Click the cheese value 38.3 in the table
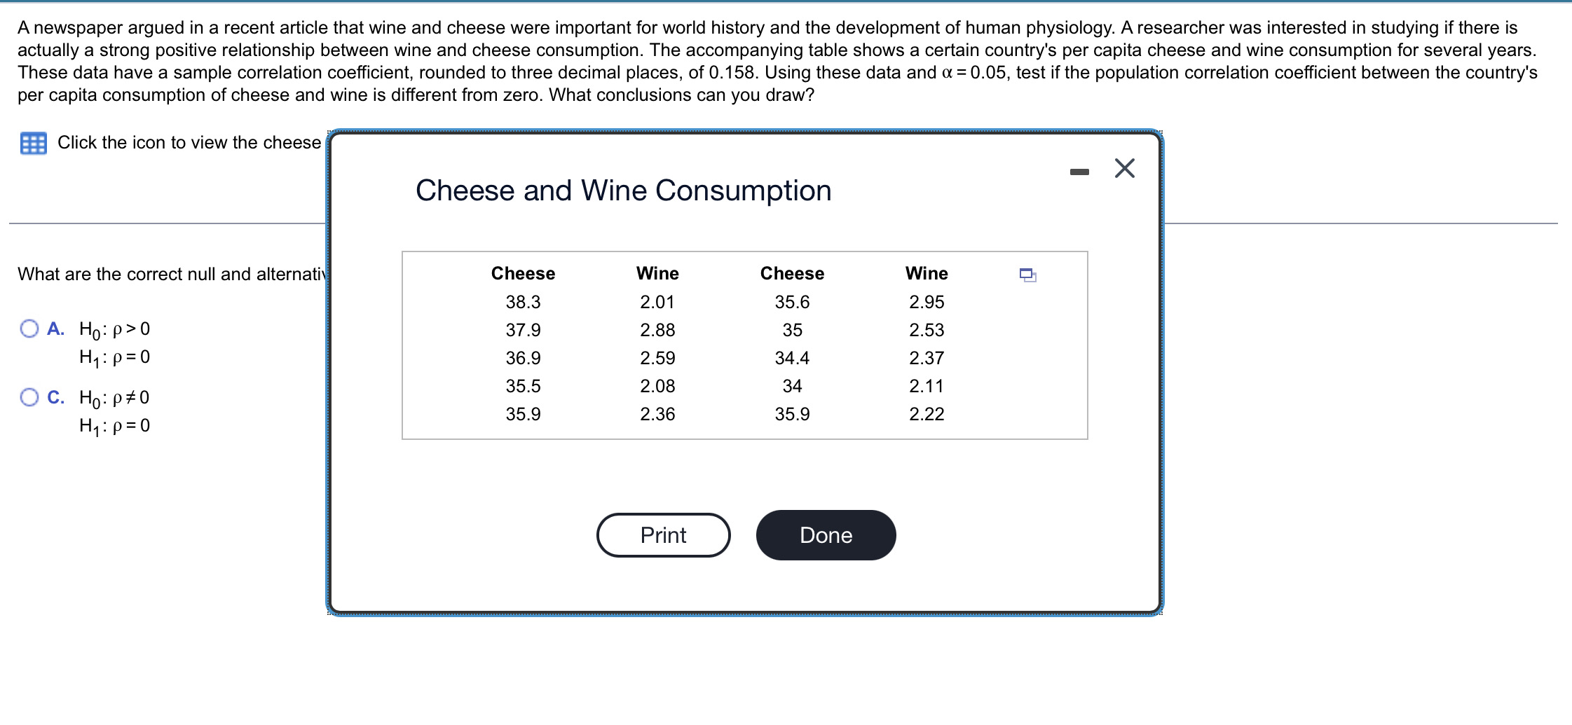The width and height of the screenshot is (1572, 725). pos(524,302)
